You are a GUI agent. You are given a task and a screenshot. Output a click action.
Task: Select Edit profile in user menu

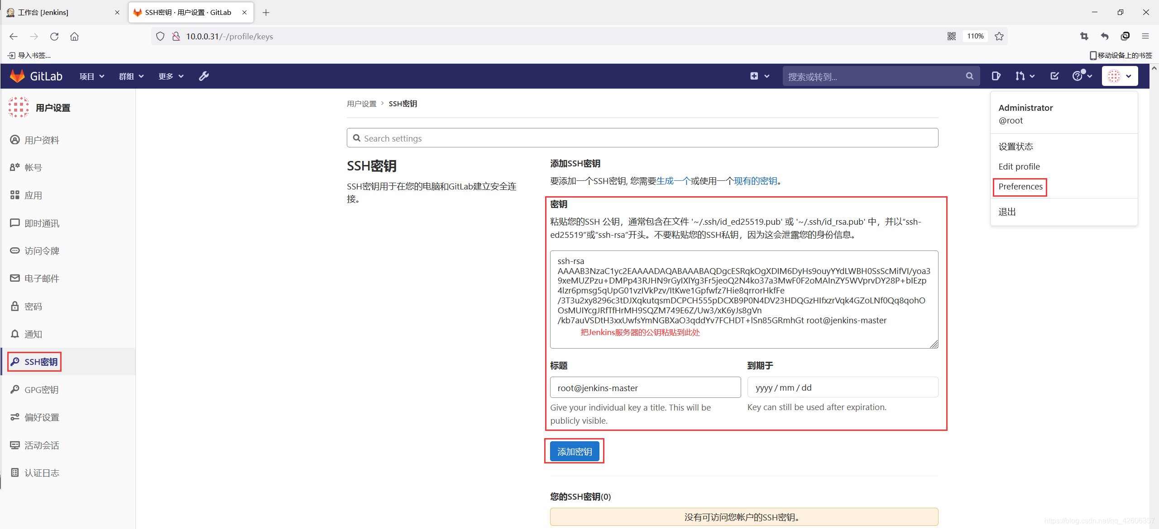pos(1019,166)
